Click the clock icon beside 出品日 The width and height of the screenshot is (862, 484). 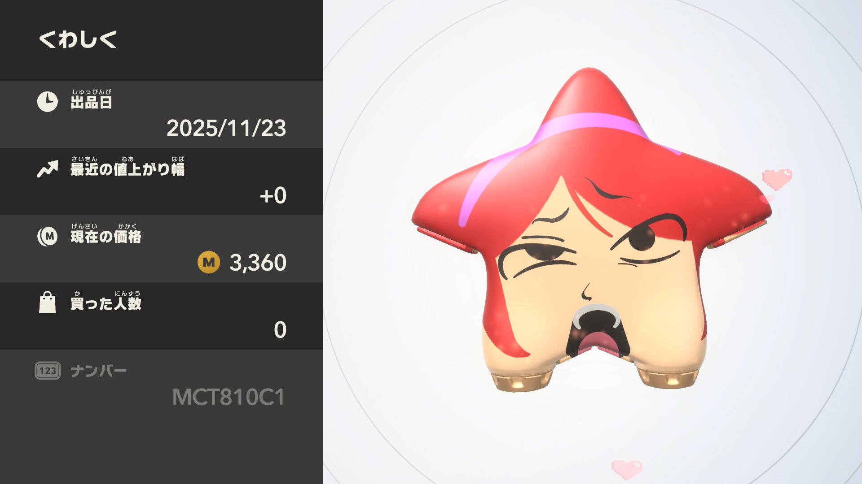coord(47,102)
